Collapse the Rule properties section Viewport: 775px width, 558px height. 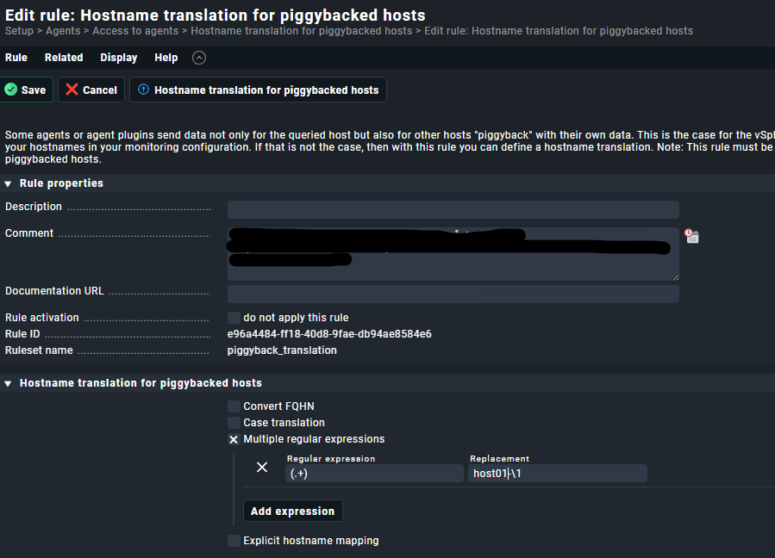(x=9, y=183)
